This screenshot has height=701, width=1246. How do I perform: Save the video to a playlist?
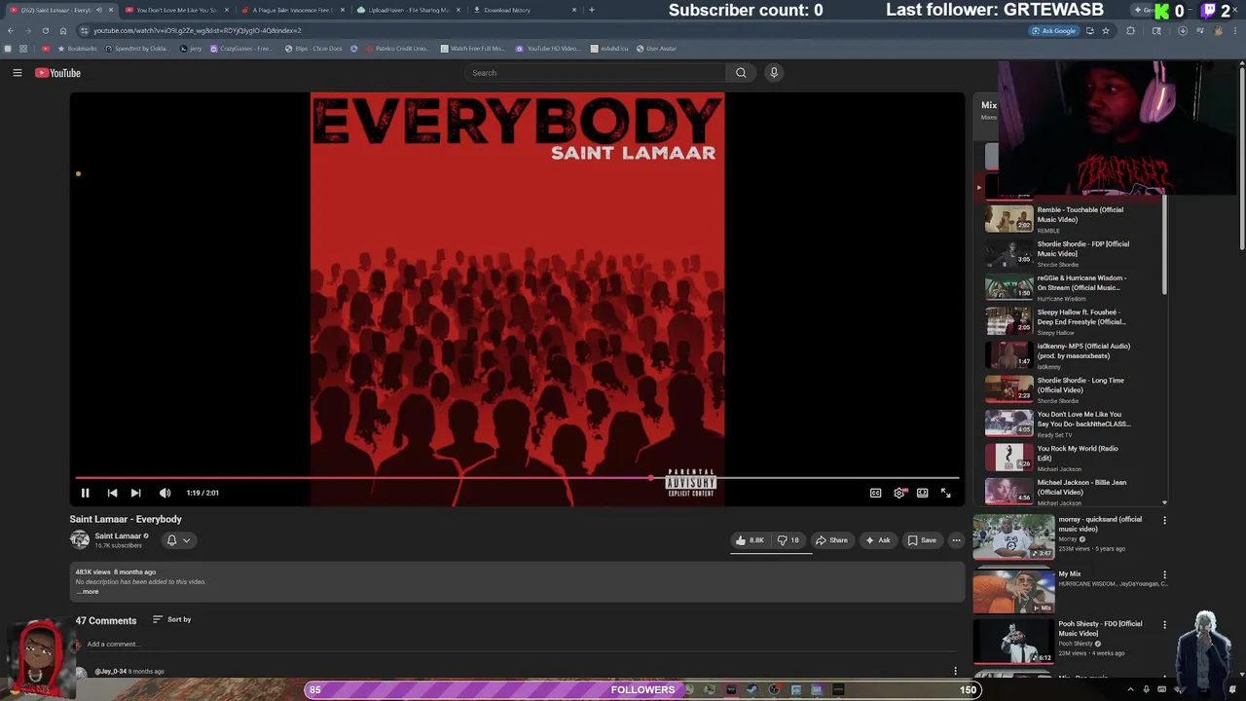[x=923, y=540]
